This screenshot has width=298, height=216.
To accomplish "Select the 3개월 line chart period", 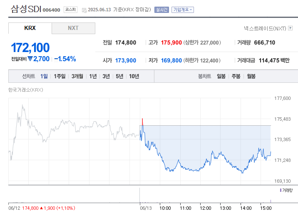I will coord(77,76).
